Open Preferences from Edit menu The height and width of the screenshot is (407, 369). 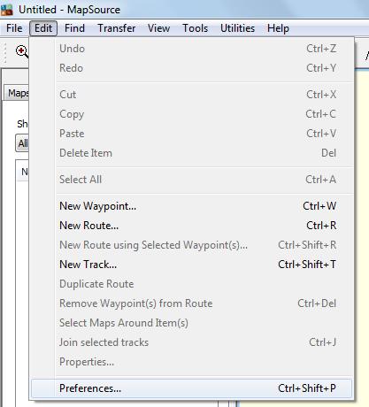pos(191,388)
